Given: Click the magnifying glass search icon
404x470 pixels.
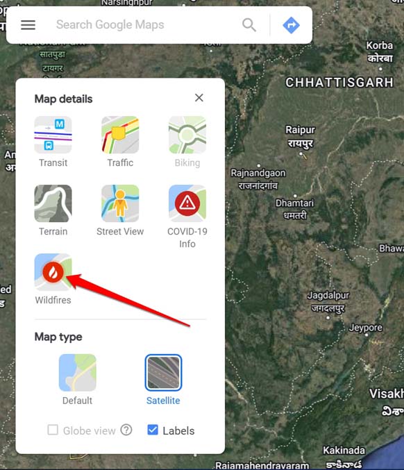Looking at the screenshot, I should pyautogui.click(x=249, y=24).
